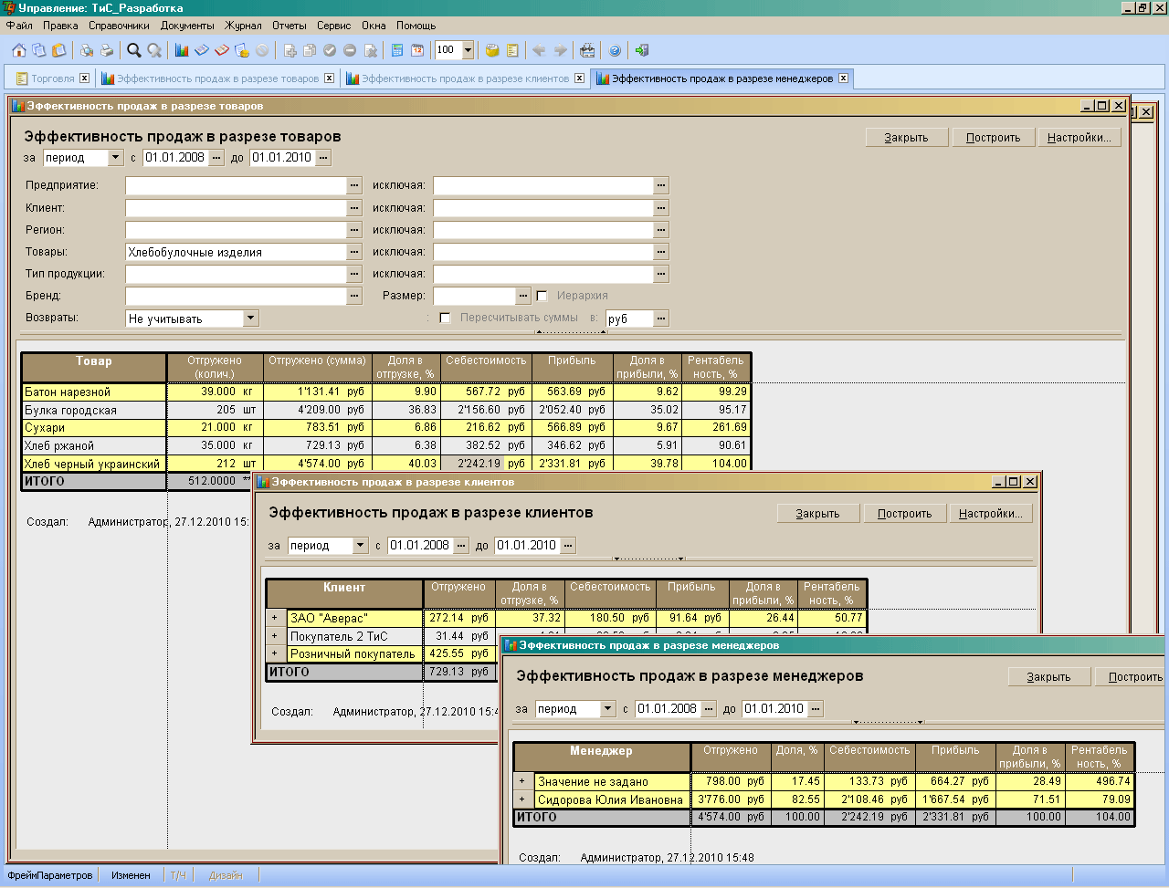The height and width of the screenshot is (888, 1169).
Task: Click the duplicate document toolbar icon
Action: pos(311,50)
